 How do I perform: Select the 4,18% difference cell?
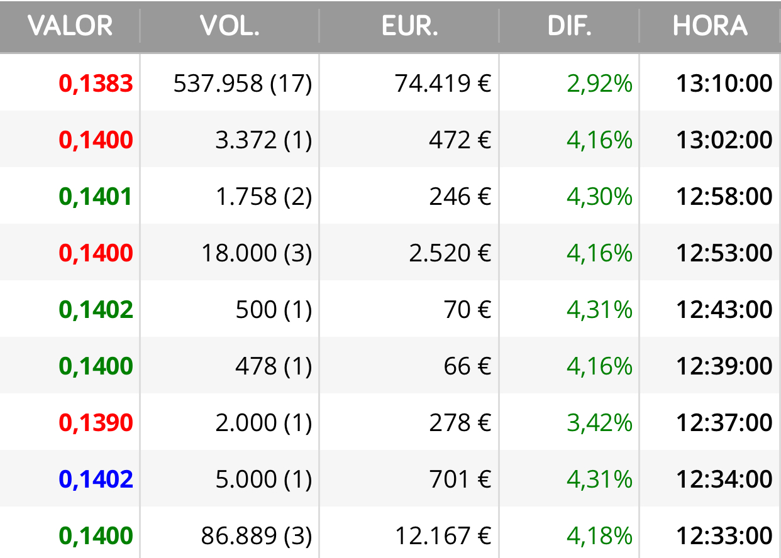coord(599,535)
